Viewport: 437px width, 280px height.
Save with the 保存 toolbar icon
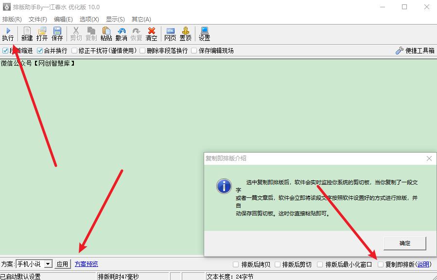[57, 33]
